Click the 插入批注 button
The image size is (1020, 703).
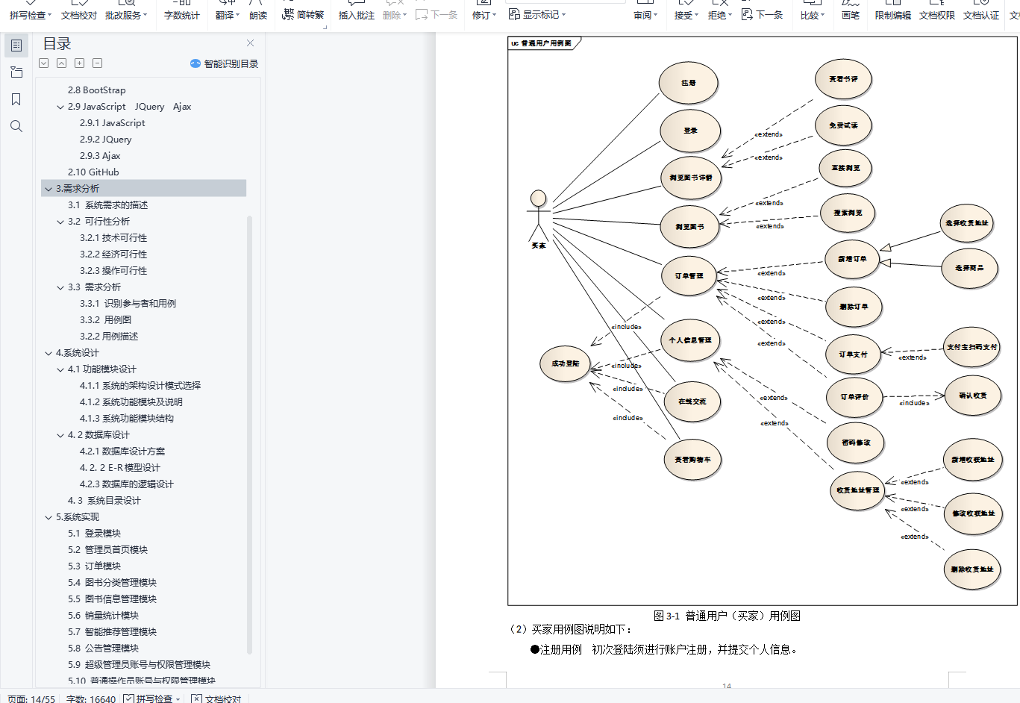tap(357, 15)
